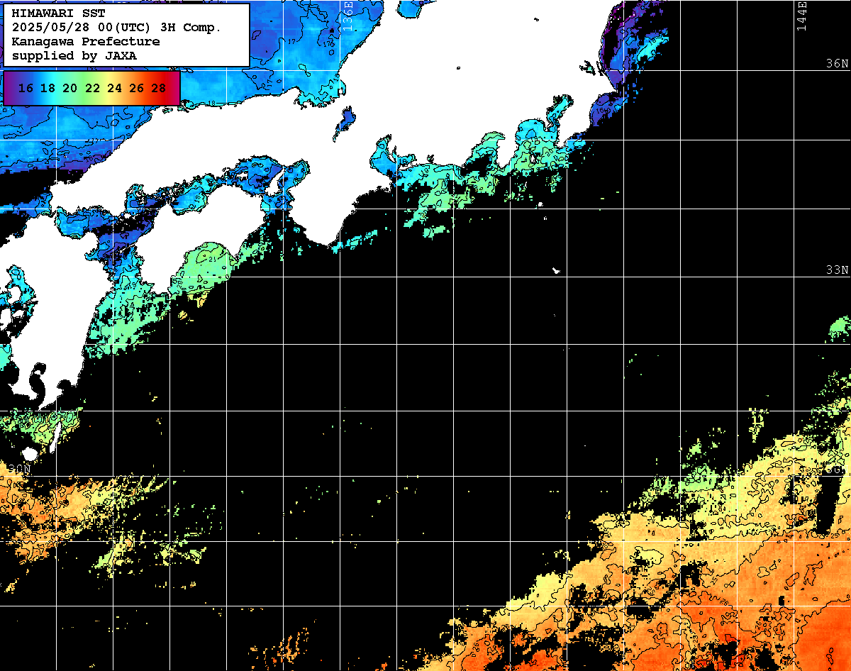Pick the 24 degree value on color scale
851x671 pixels.
pos(114,89)
